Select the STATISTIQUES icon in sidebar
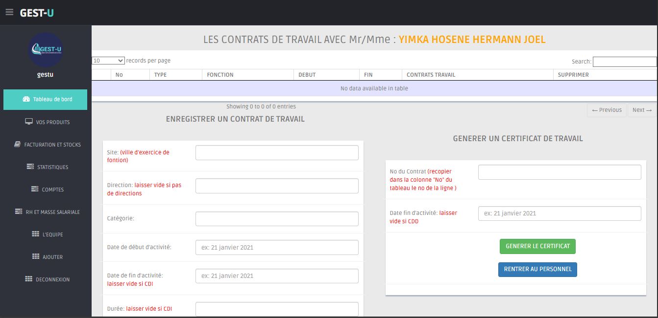The width and height of the screenshot is (658, 318). (30, 167)
